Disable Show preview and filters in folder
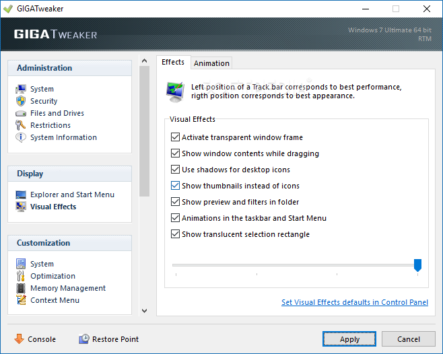 point(175,202)
